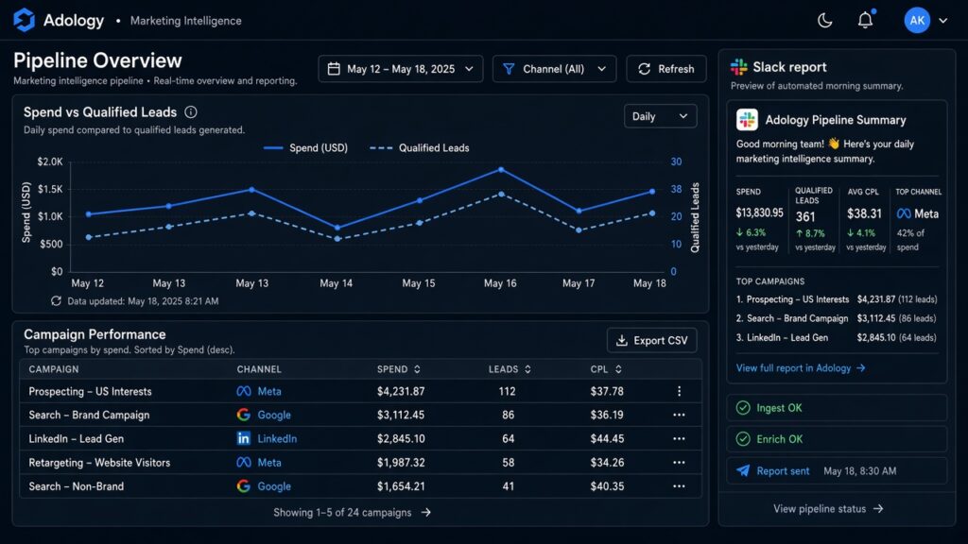
Task: Open row menu for Search – Brand Campaign
Action: [679, 415]
